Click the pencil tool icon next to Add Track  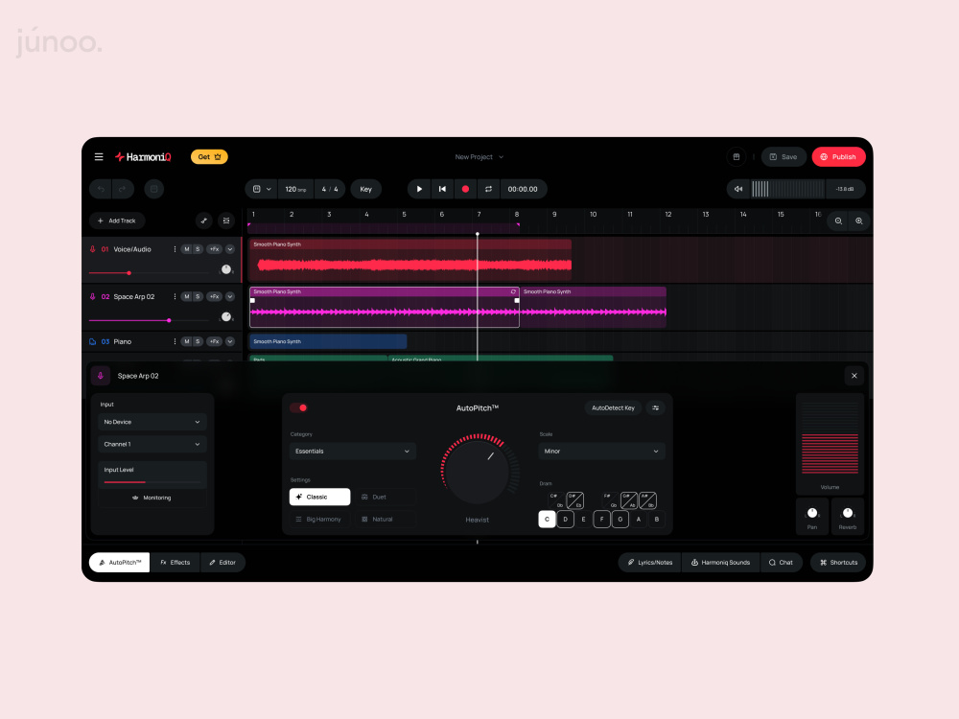click(204, 220)
